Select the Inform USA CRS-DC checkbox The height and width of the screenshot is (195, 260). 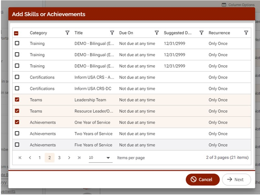[17, 88]
